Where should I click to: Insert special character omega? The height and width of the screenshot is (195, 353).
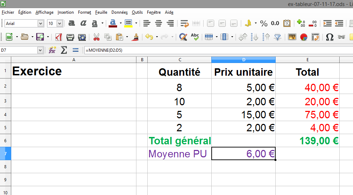329,37
